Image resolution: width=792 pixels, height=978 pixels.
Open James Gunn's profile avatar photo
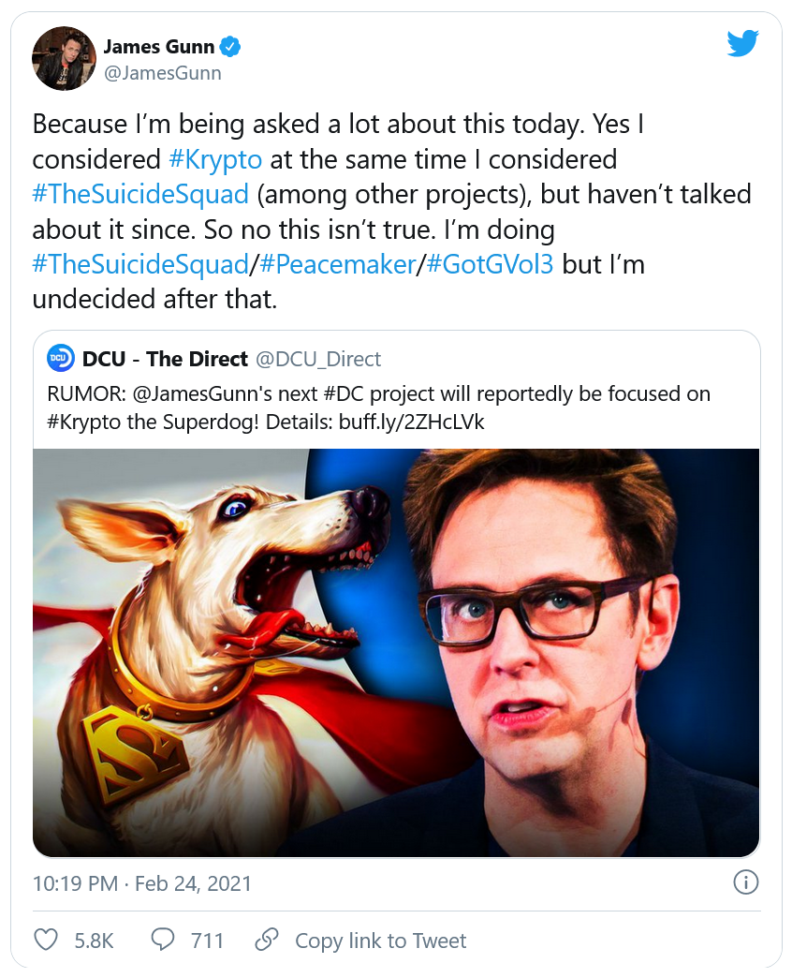click(65, 58)
